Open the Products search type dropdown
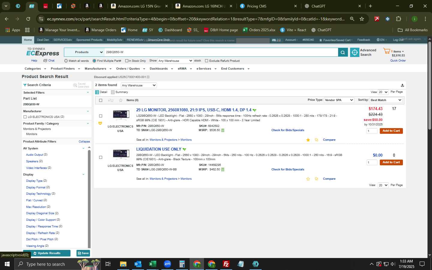The width and height of the screenshot is (432, 270). pyautogui.click(x=84, y=52)
